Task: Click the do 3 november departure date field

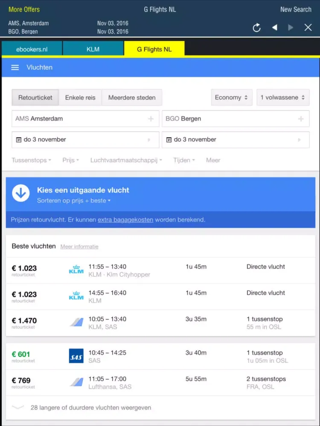Action: 85,140
